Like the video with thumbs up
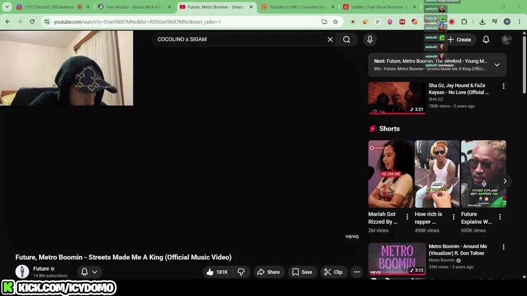Viewport: 527px width, 296px height. pos(217,272)
